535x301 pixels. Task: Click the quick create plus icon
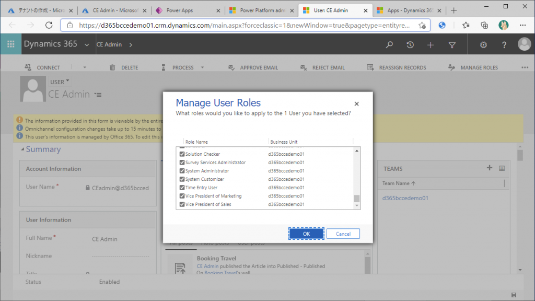(x=431, y=45)
